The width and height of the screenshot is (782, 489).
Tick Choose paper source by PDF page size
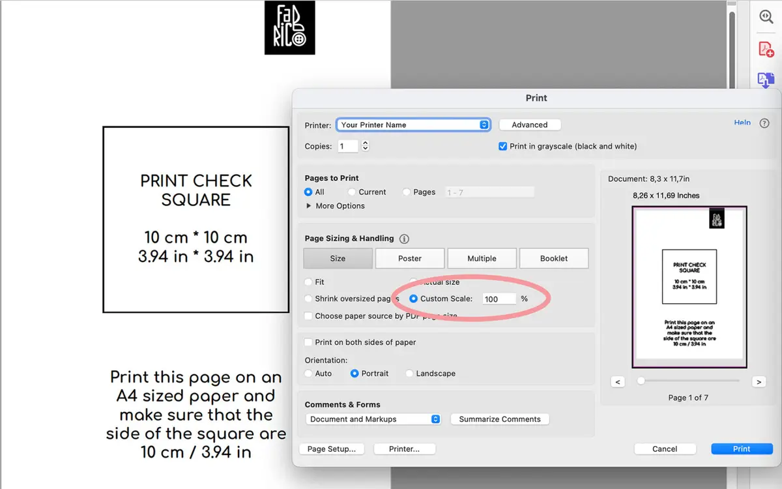[x=309, y=316]
